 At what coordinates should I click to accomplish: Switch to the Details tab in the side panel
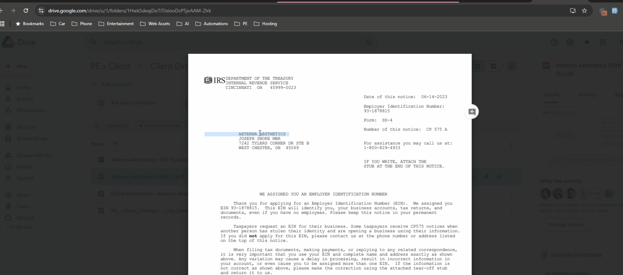[x=551, y=95]
